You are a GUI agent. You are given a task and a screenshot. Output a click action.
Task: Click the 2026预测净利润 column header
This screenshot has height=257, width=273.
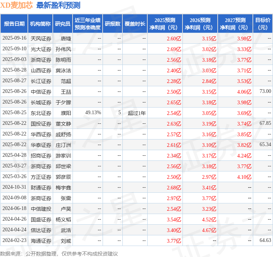[x=200, y=24]
